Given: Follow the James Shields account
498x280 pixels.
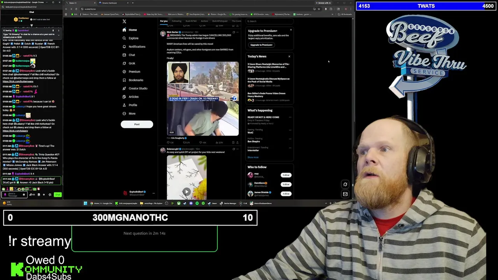Looking at the screenshot, I should [286, 194].
